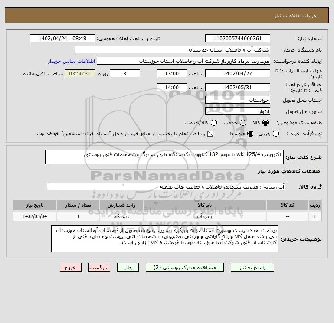Click the ایجاد کننده درخواست field
Screen dimensions: 334x323
[x=183, y=61]
